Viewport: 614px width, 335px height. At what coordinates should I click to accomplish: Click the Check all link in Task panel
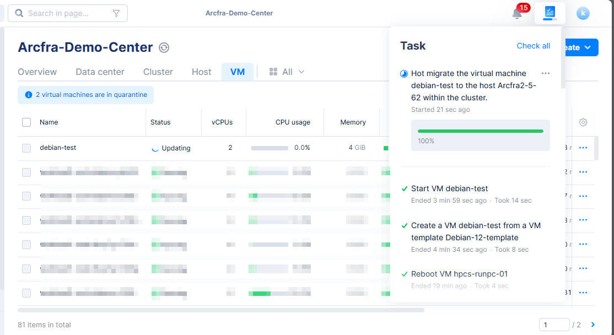533,46
